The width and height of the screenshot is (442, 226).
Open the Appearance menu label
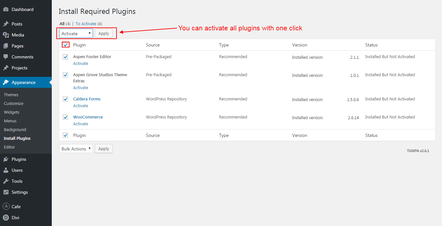click(x=24, y=82)
